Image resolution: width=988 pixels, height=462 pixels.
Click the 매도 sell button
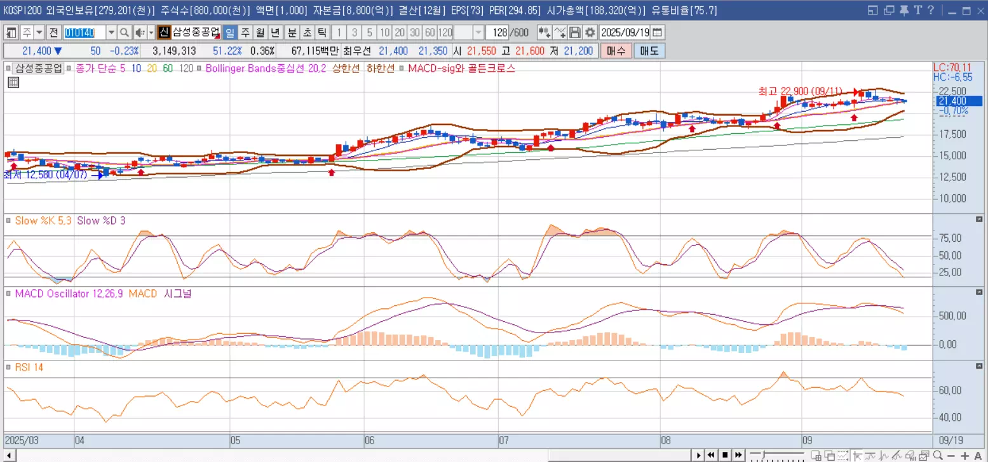pyautogui.click(x=649, y=51)
